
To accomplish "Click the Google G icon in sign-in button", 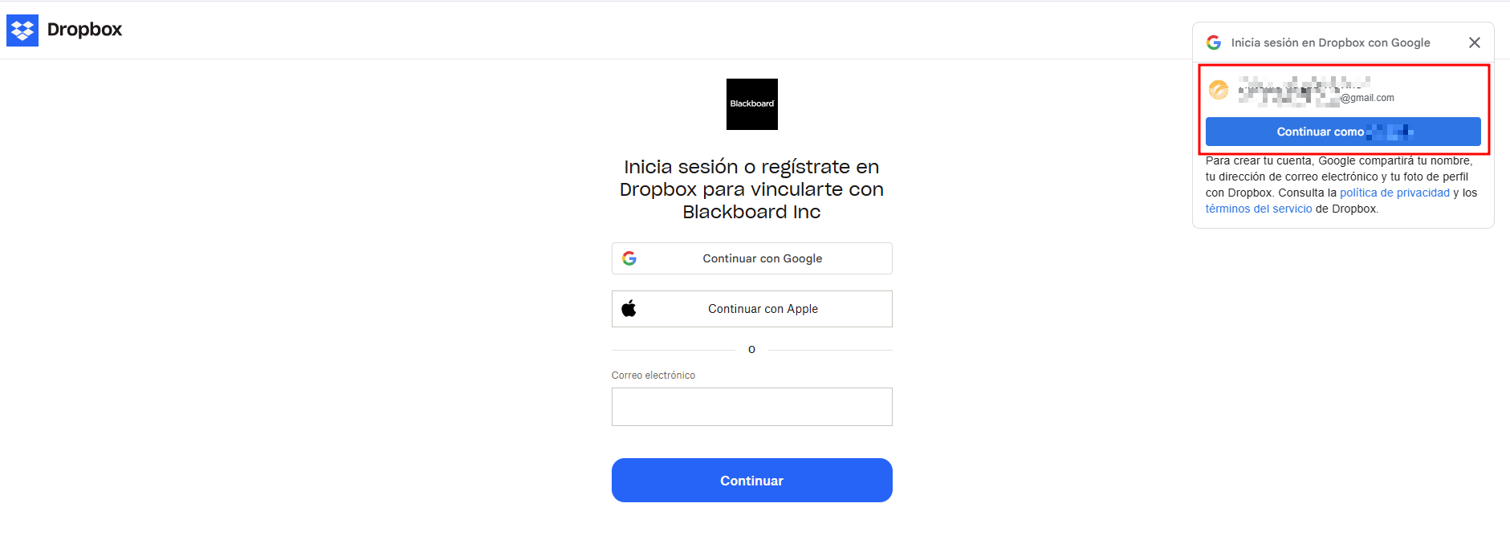I will (x=629, y=258).
